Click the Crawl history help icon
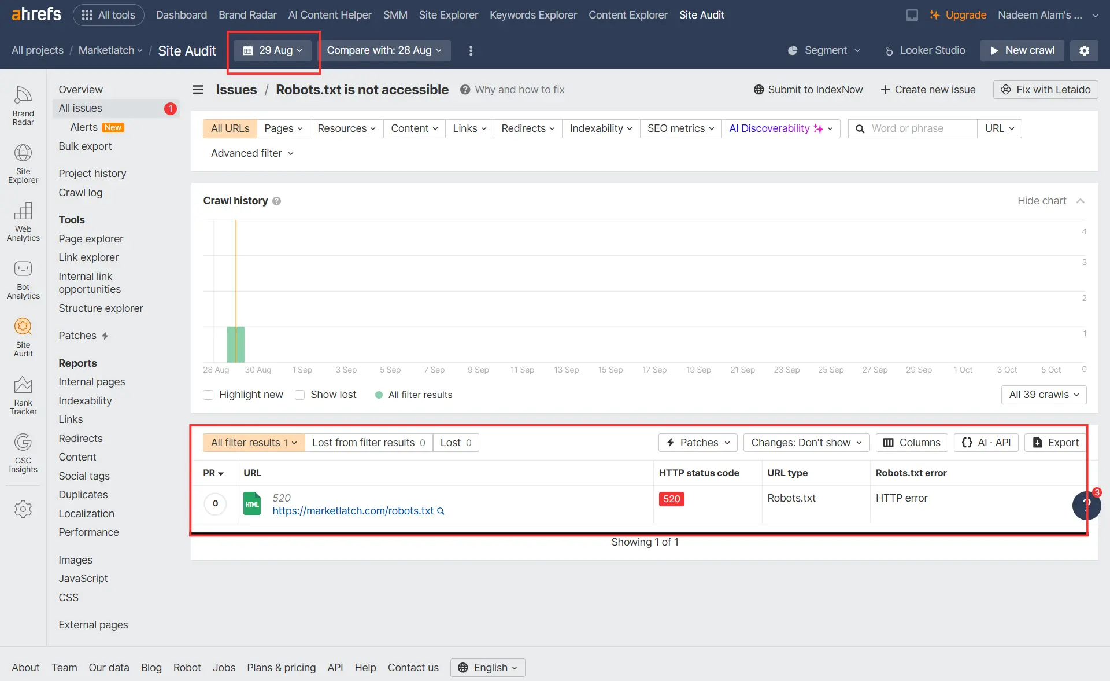This screenshot has width=1110, height=681. (x=277, y=201)
